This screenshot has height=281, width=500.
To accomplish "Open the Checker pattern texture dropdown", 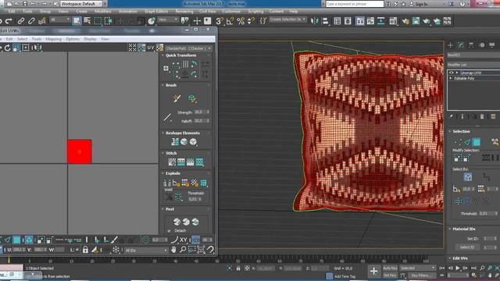I will click(188, 48).
